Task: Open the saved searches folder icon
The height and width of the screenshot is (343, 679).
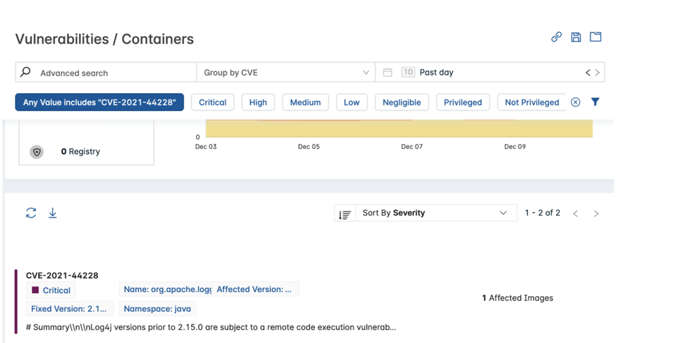Action: coord(595,37)
